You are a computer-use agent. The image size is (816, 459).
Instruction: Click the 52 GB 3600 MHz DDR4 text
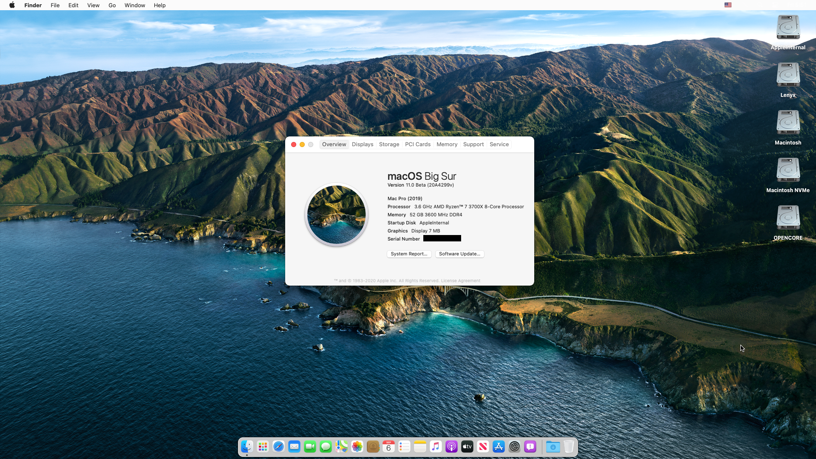coord(436,215)
